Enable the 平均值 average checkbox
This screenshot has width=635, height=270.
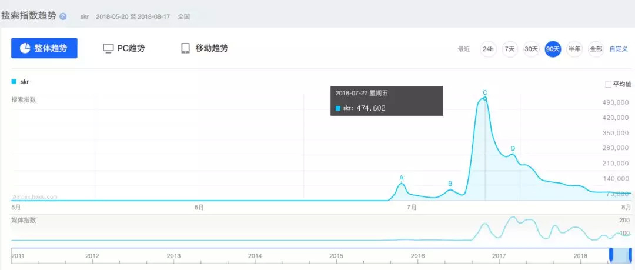(608, 85)
